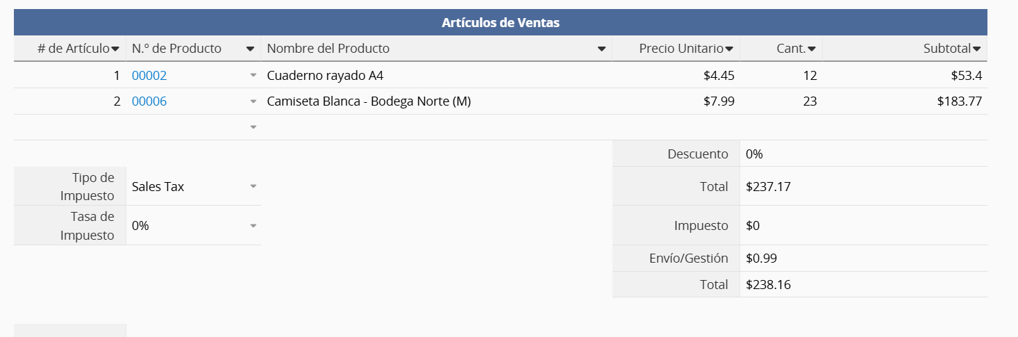Screen dimensions: 1018x337
Task: Open the Cant. column filter arrow
Action: pyautogui.click(x=811, y=49)
